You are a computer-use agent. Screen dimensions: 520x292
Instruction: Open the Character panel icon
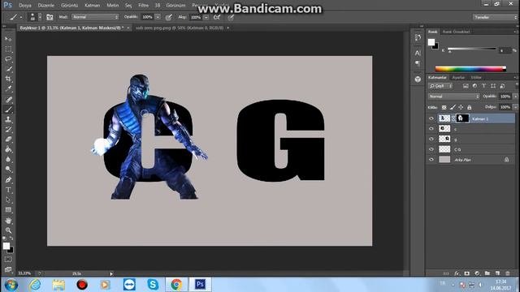pos(418,53)
